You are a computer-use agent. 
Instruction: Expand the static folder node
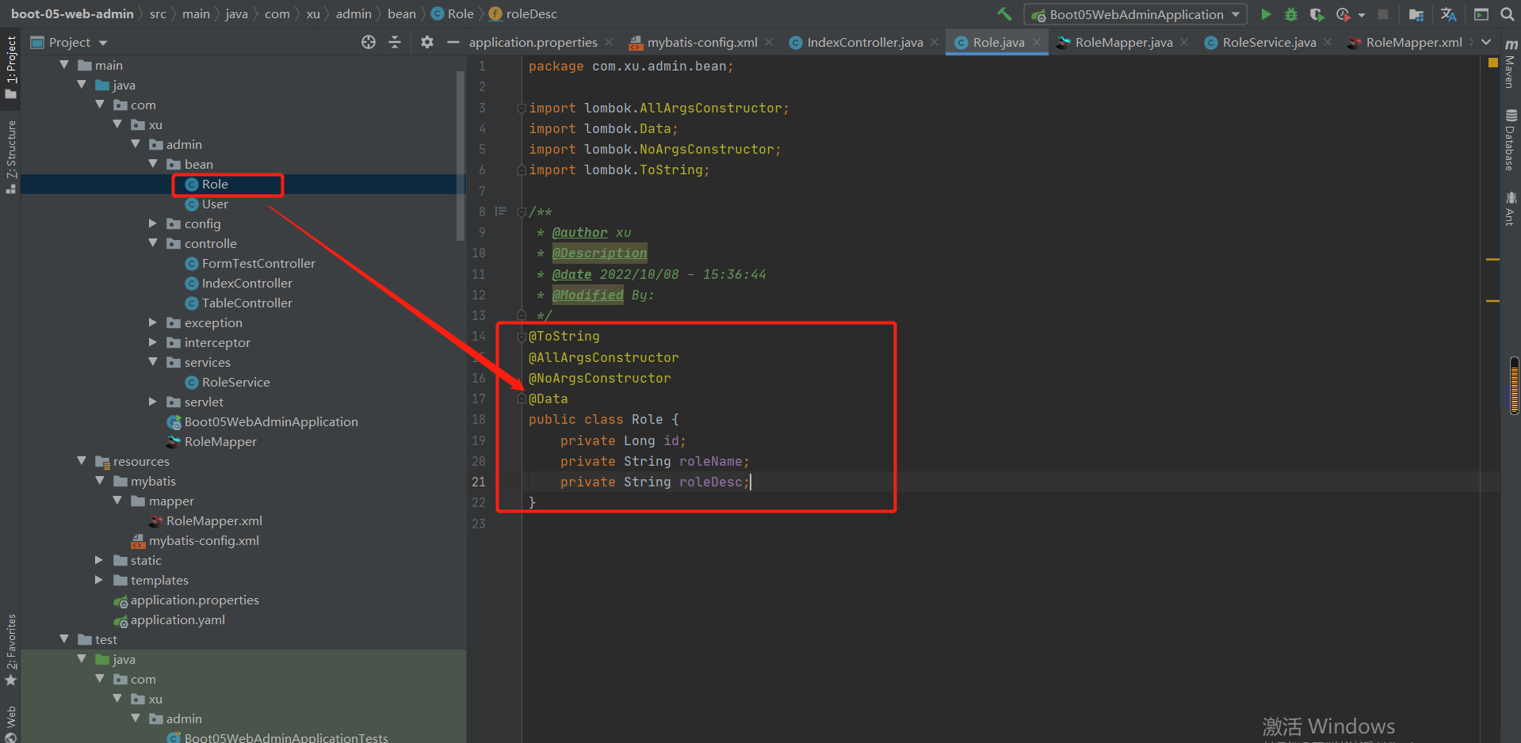(99, 560)
